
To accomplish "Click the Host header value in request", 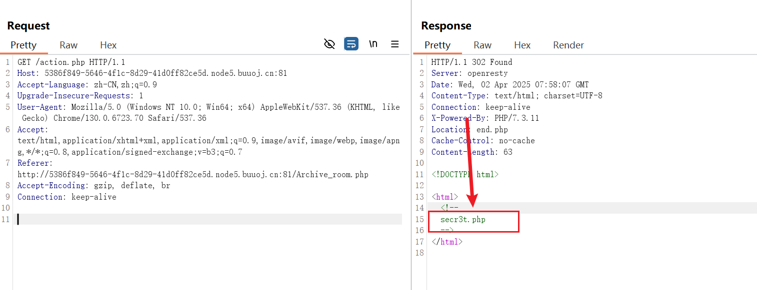I will [166, 73].
